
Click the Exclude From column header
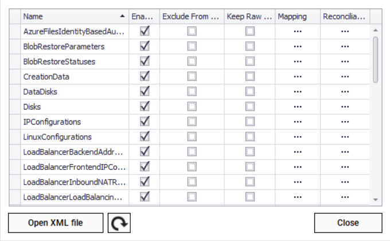click(x=191, y=17)
